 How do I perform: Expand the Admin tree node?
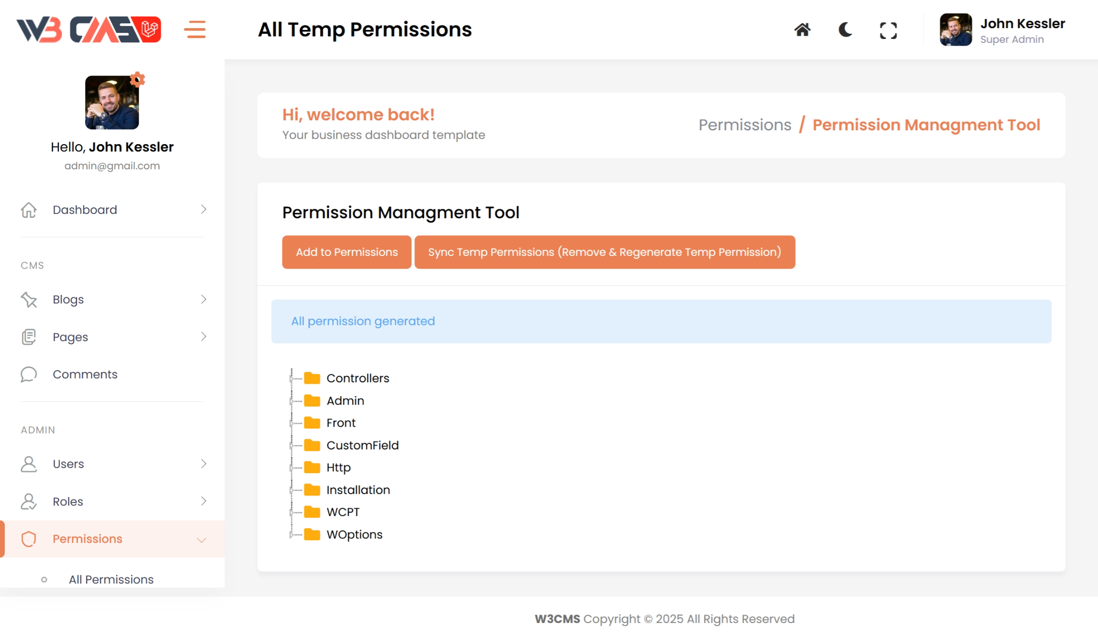(x=291, y=401)
